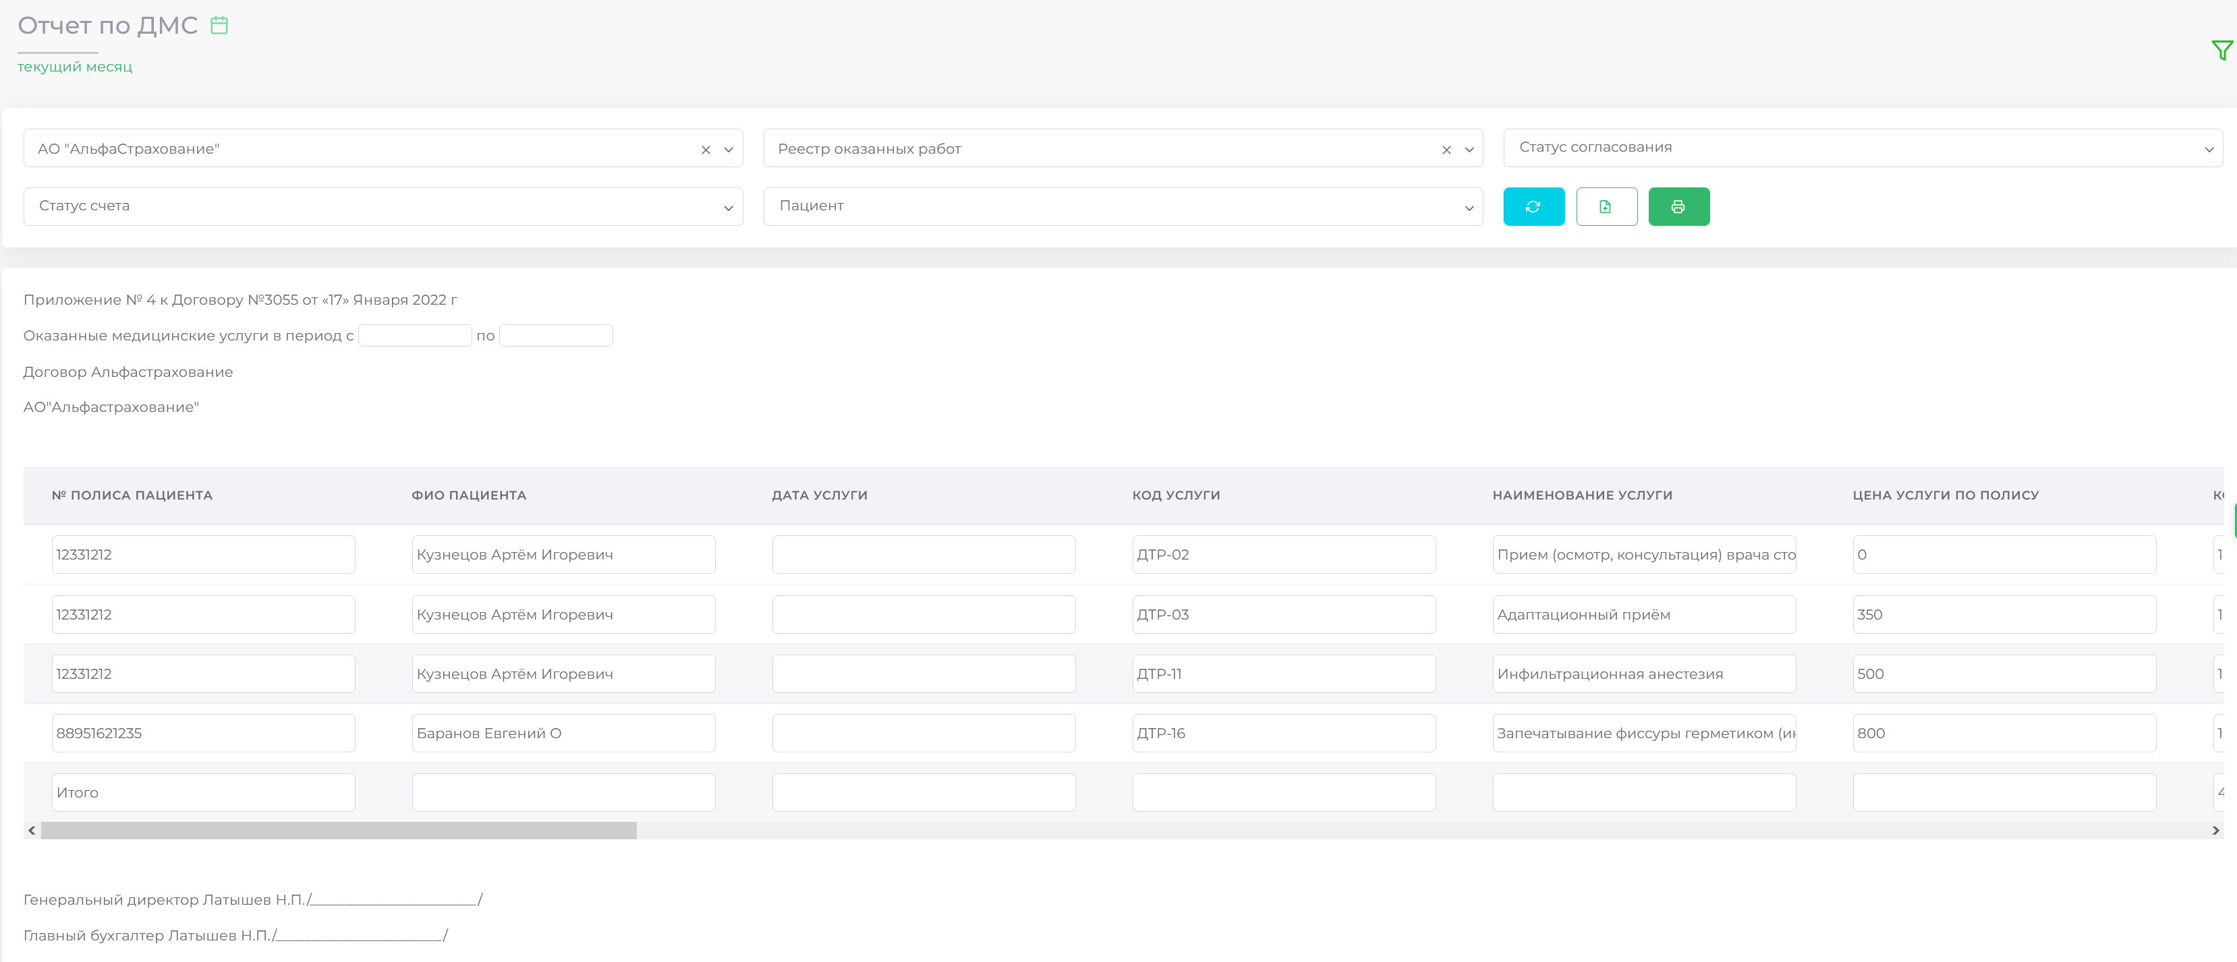This screenshot has width=2237, height=962.
Task: Click the date field in ДТР-02 row
Action: [924, 554]
